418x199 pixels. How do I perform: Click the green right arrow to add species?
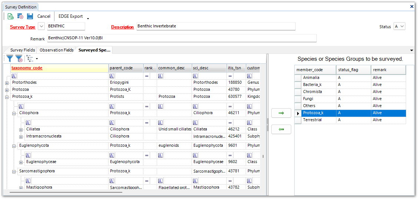point(281,113)
